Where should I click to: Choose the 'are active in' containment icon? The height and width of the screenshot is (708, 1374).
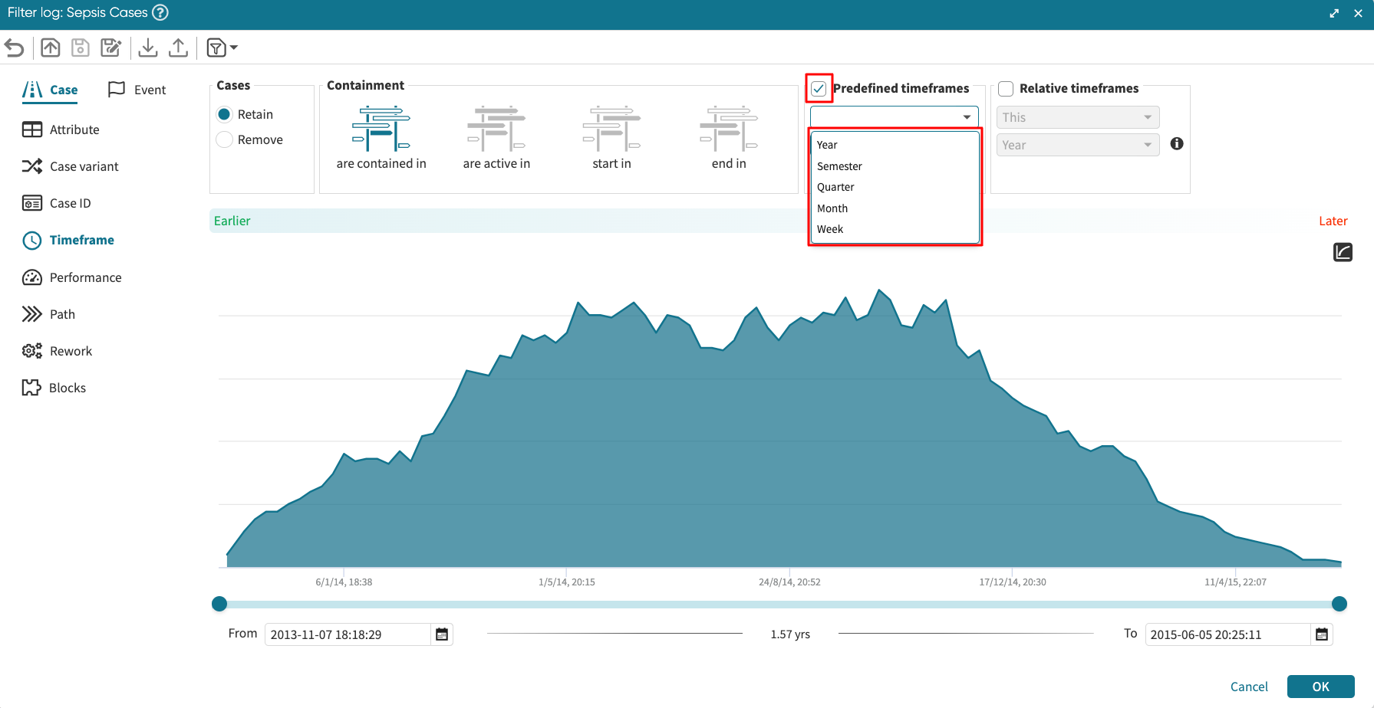pos(496,129)
